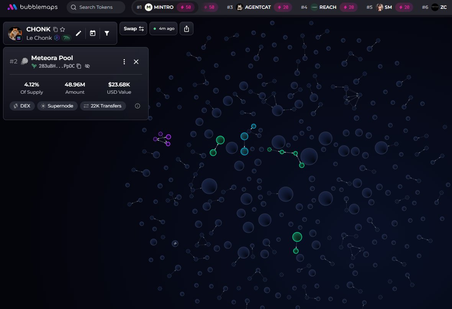The width and height of the screenshot is (452, 309).
Task: Click the 48.96M Amount value
Action: 75,85
